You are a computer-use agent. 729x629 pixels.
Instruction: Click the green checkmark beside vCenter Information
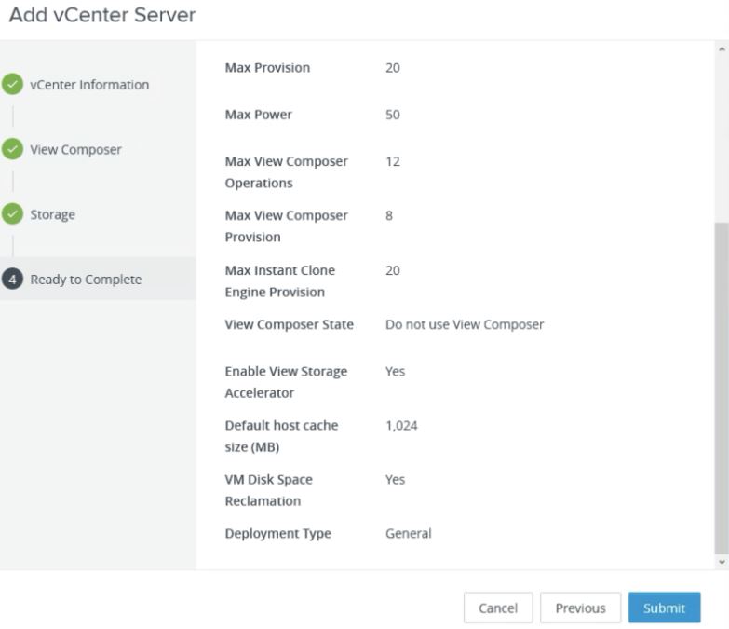[x=12, y=85]
